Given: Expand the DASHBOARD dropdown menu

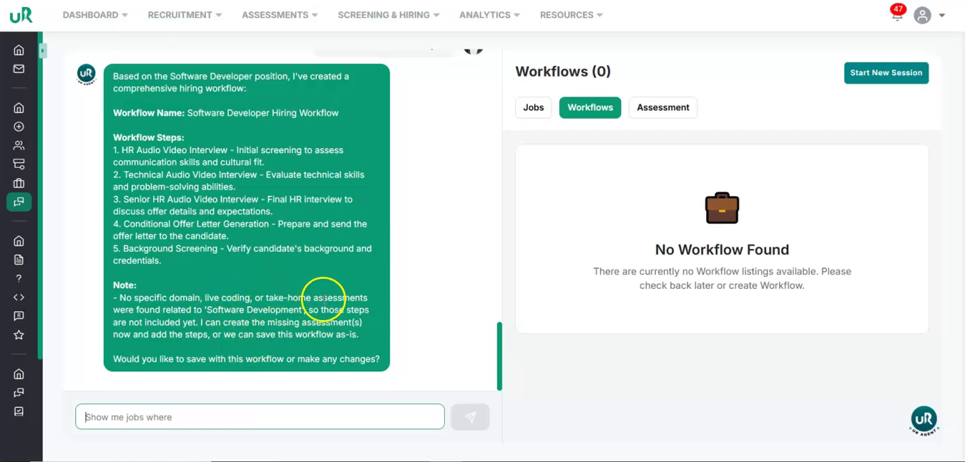Looking at the screenshot, I should pos(95,15).
